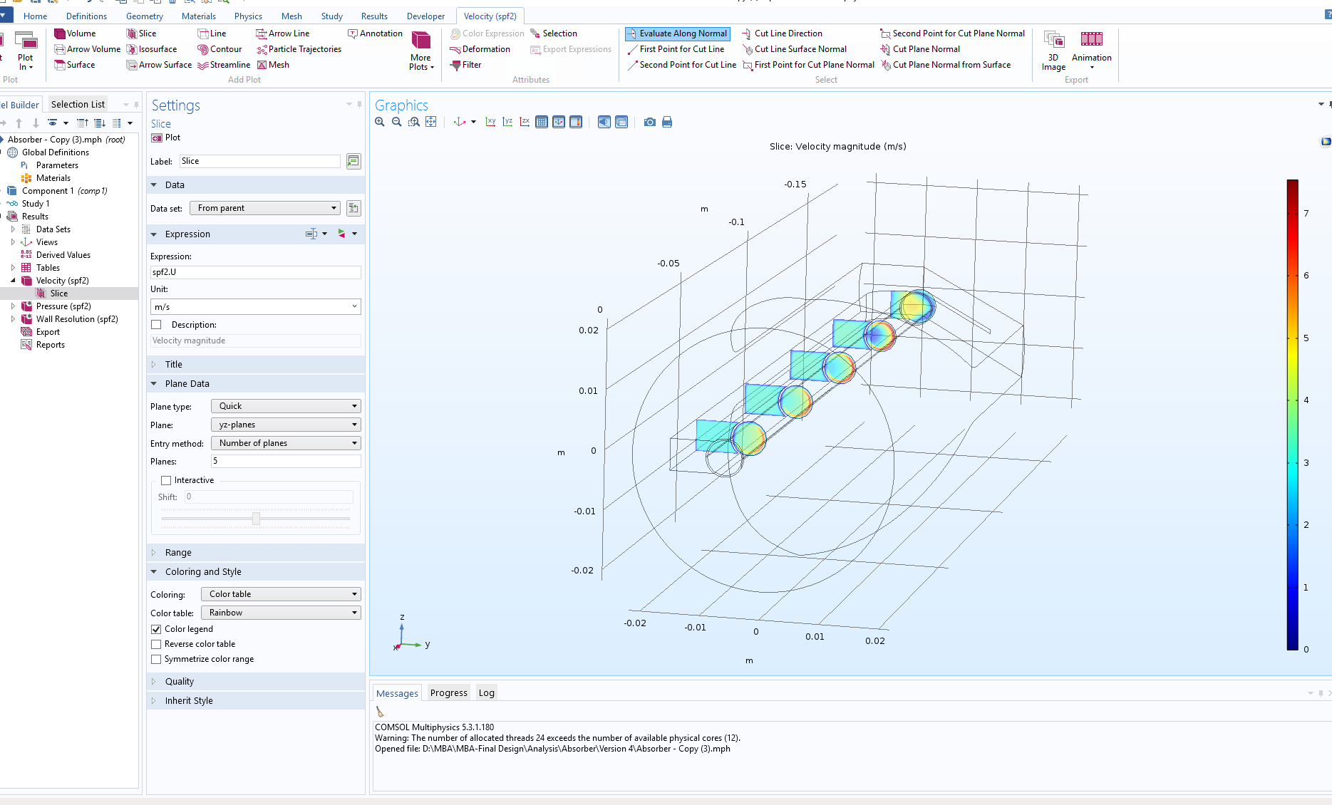Enable Symmetrize color range
This screenshot has height=805, width=1332.
point(156,659)
